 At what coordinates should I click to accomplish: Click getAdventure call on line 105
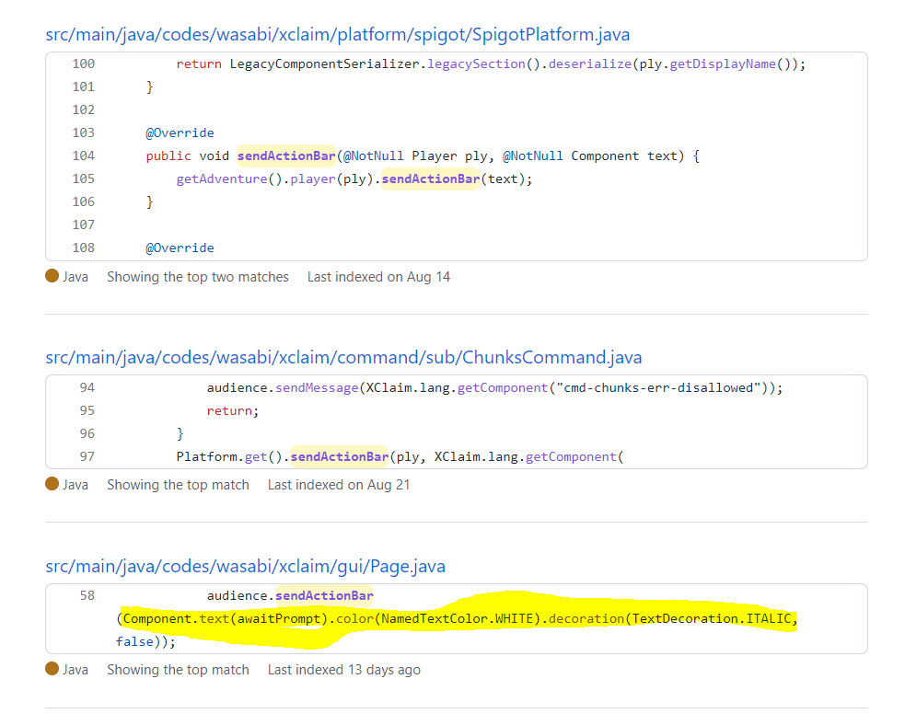[x=222, y=179]
